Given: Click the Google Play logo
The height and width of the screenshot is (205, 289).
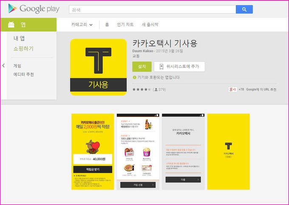Looking at the screenshot, I should (34, 9).
